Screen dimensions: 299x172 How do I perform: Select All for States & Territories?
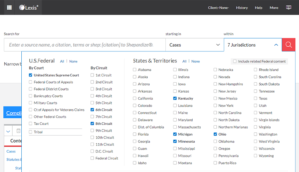point(184,61)
